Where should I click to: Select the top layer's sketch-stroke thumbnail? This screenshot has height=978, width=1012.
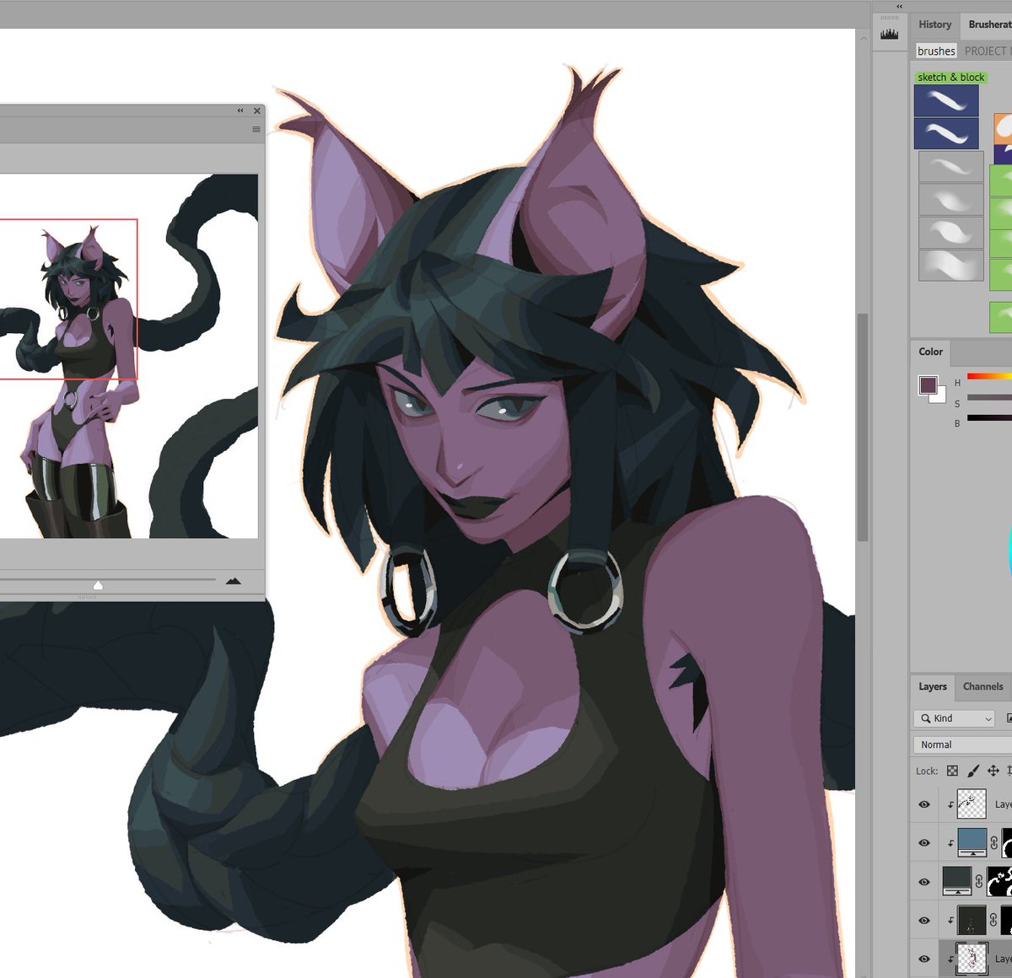972,804
